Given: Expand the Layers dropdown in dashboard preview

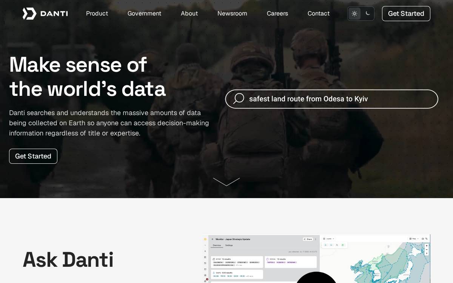Looking at the screenshot, I should click(328, 238).
